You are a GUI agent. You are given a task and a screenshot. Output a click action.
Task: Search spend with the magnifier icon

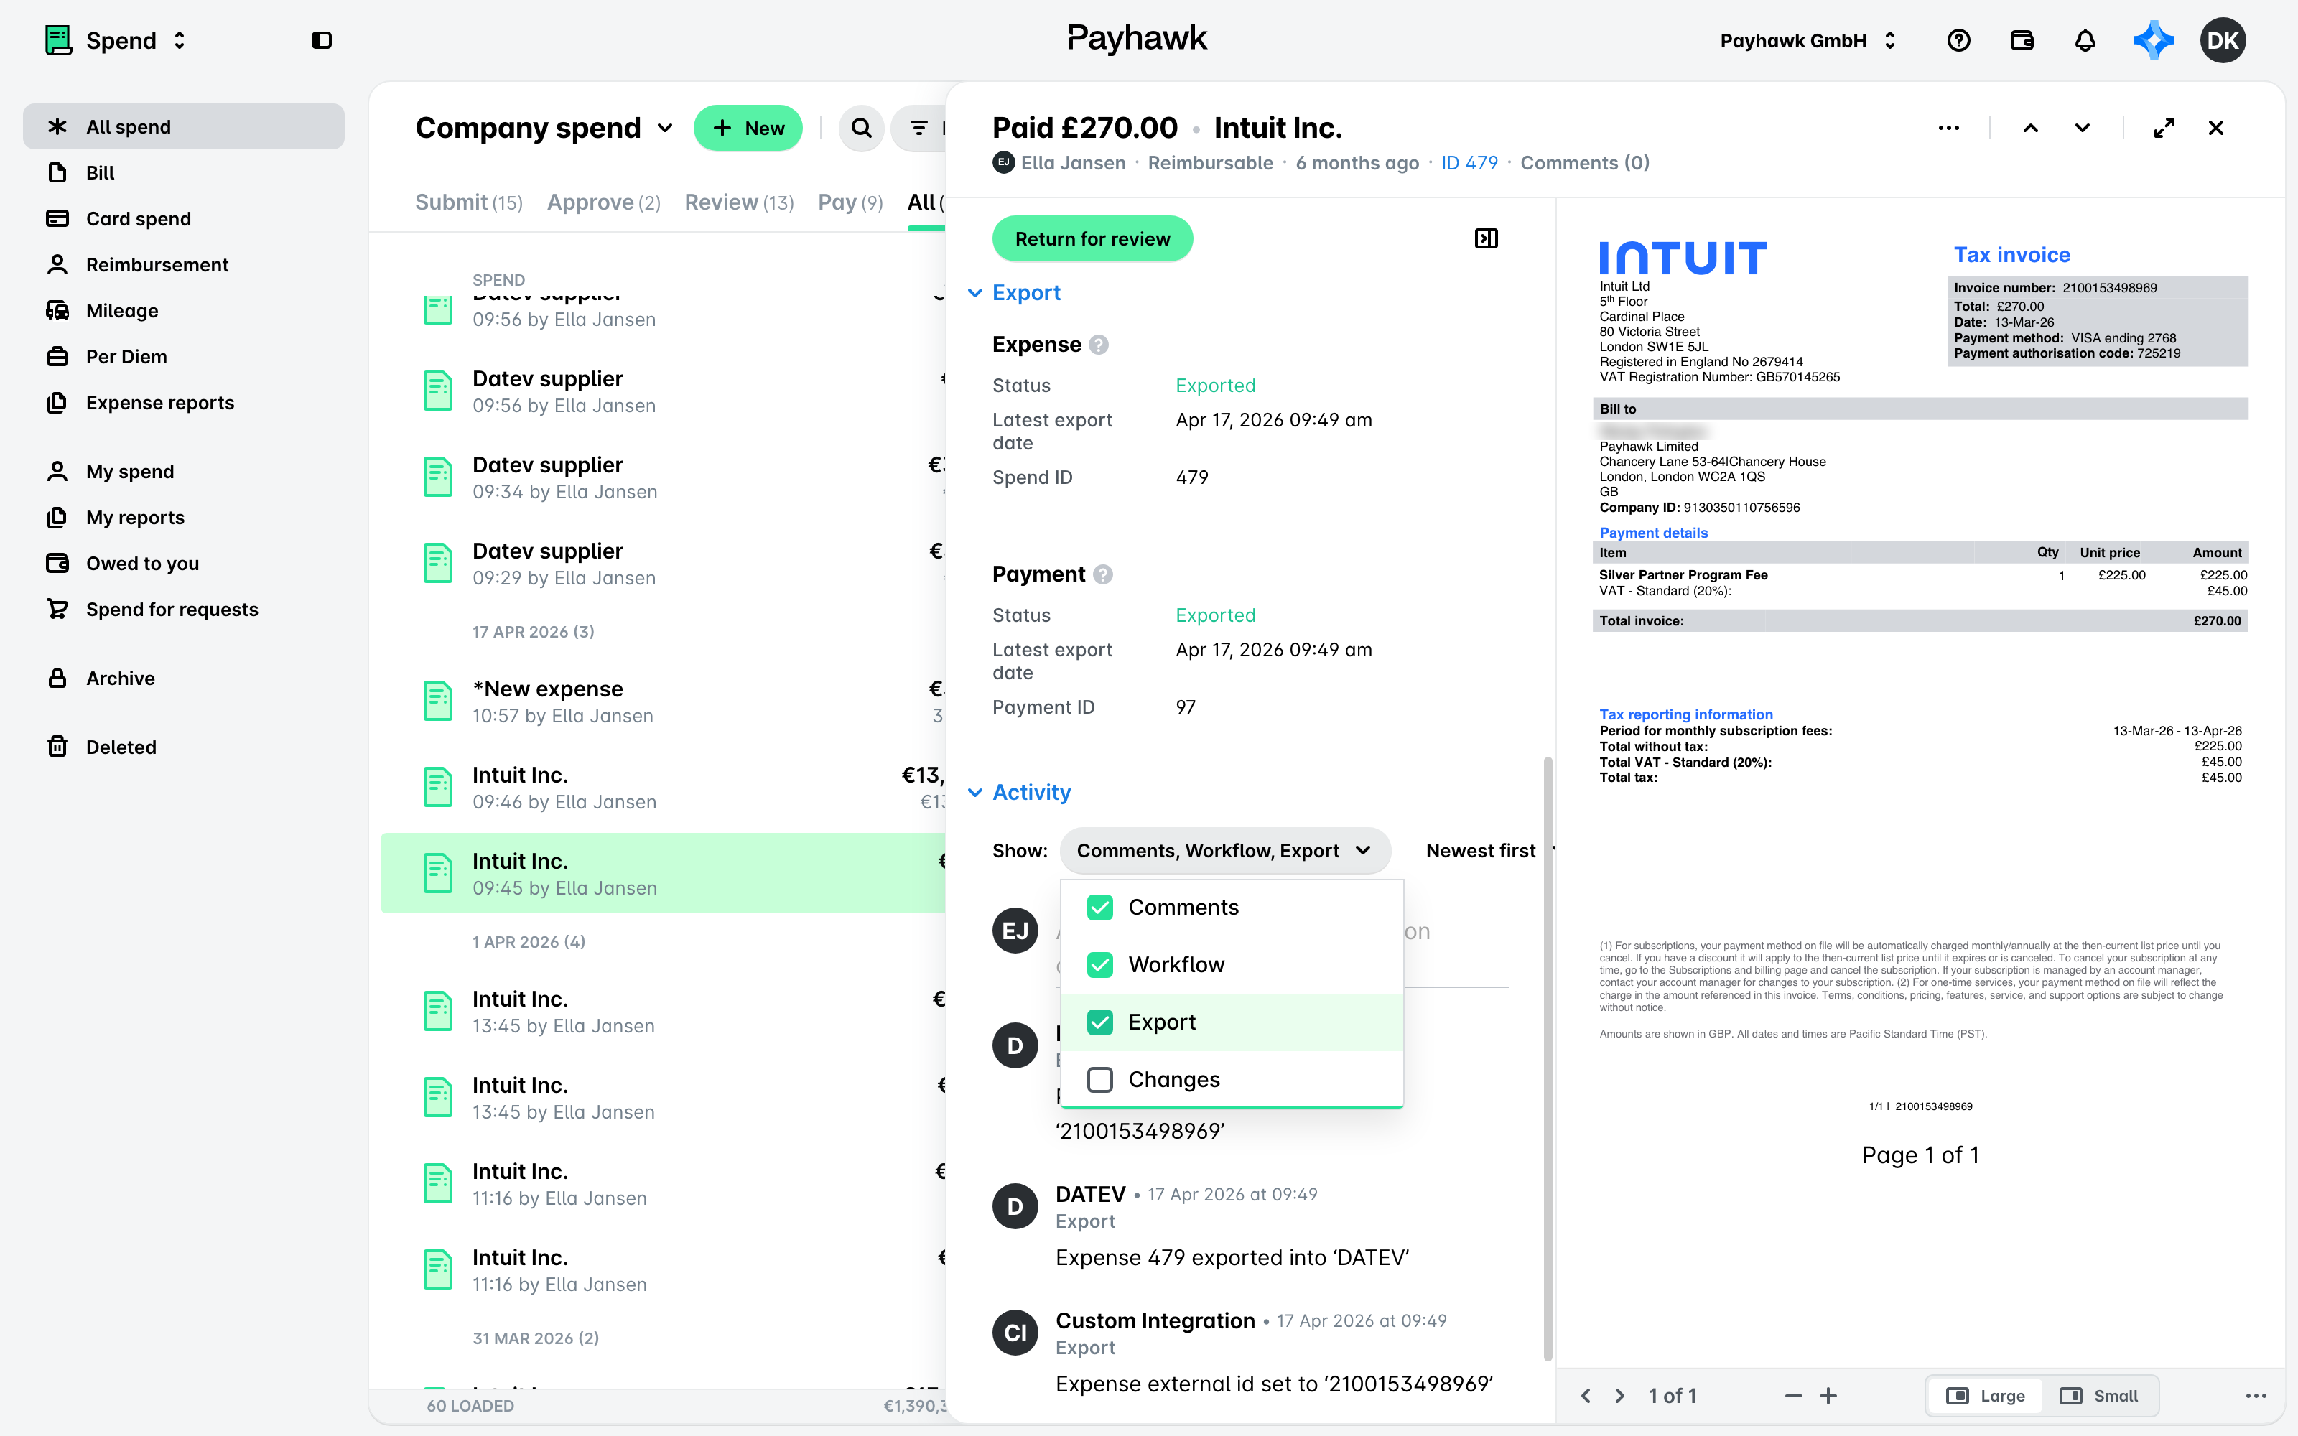pyautogui.click(x=861, y=127)
